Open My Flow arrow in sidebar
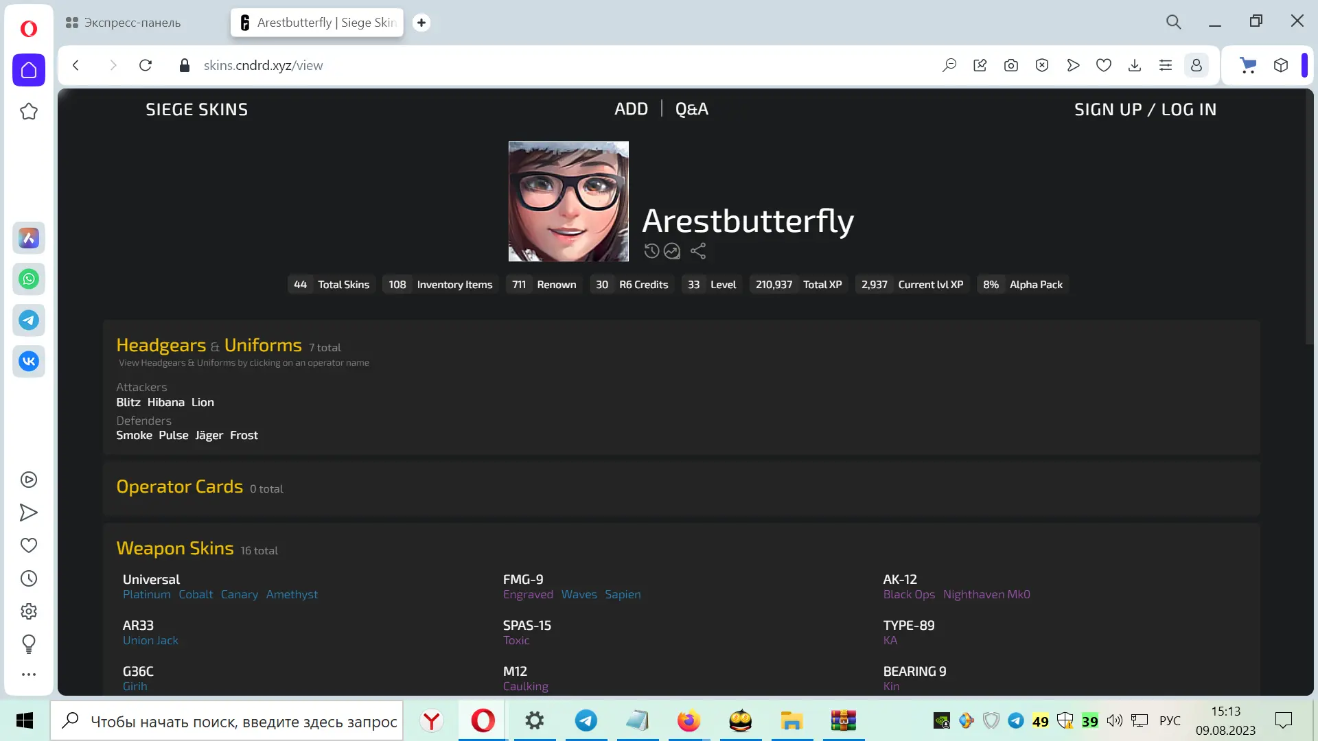The width and height of the screenshot is (1318, 741). (x=29, y=513)
